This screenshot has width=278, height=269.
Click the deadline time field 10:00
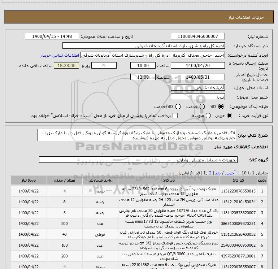[x=143, y=66]
